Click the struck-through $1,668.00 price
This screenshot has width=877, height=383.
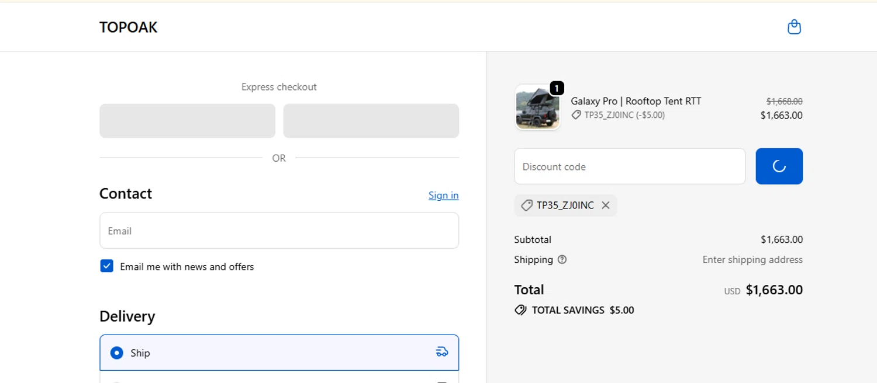point(784,102)
